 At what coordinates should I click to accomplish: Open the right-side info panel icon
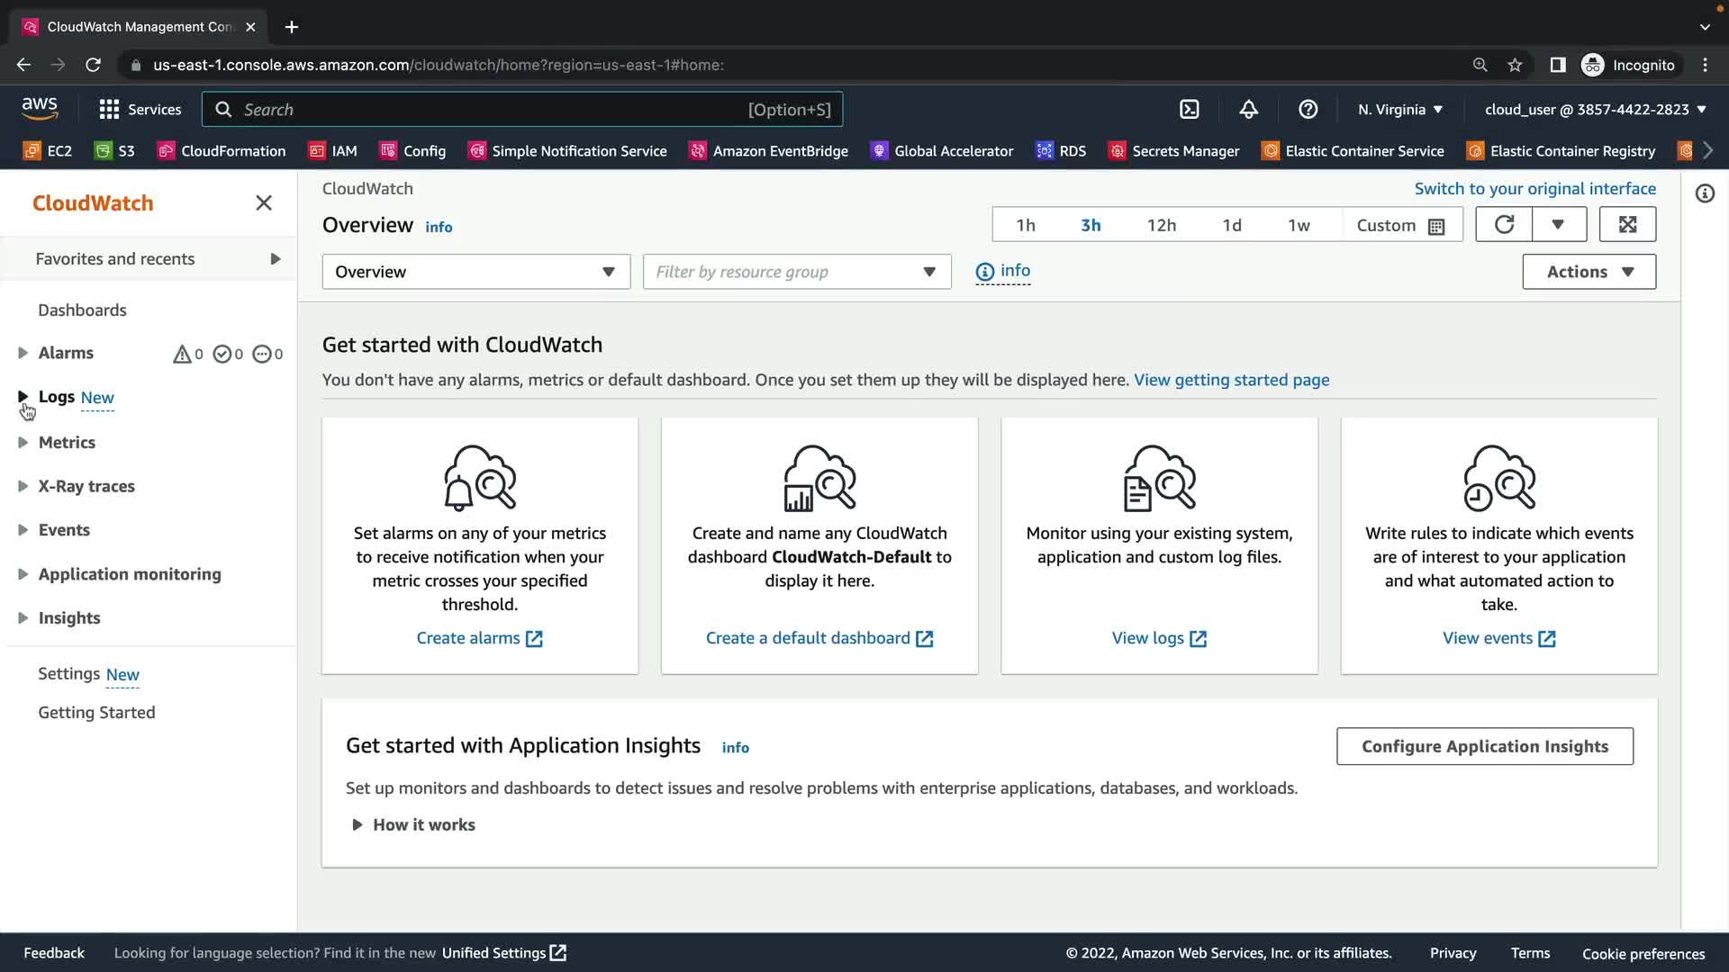click(1705, 193)
